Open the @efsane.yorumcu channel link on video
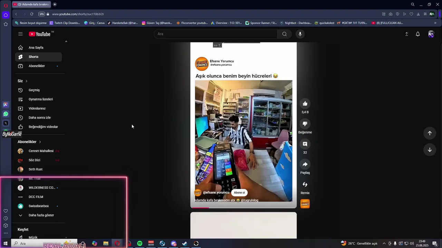The height and width of the screenshot is (248, 442). 216,193
